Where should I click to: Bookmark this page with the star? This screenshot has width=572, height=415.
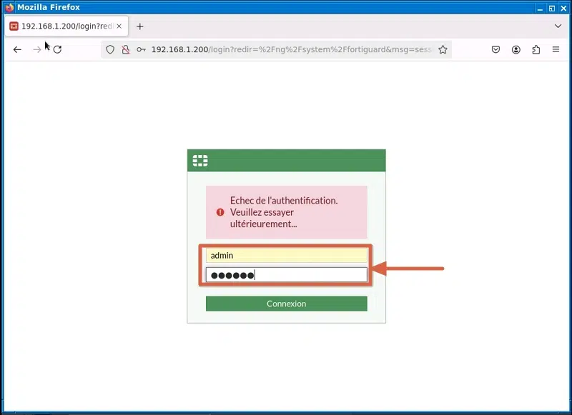(x=443, y=49)
